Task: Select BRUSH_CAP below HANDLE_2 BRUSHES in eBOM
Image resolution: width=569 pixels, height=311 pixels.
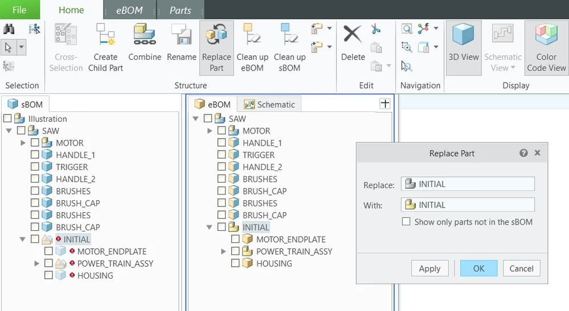Action: [x=264, y=191]
